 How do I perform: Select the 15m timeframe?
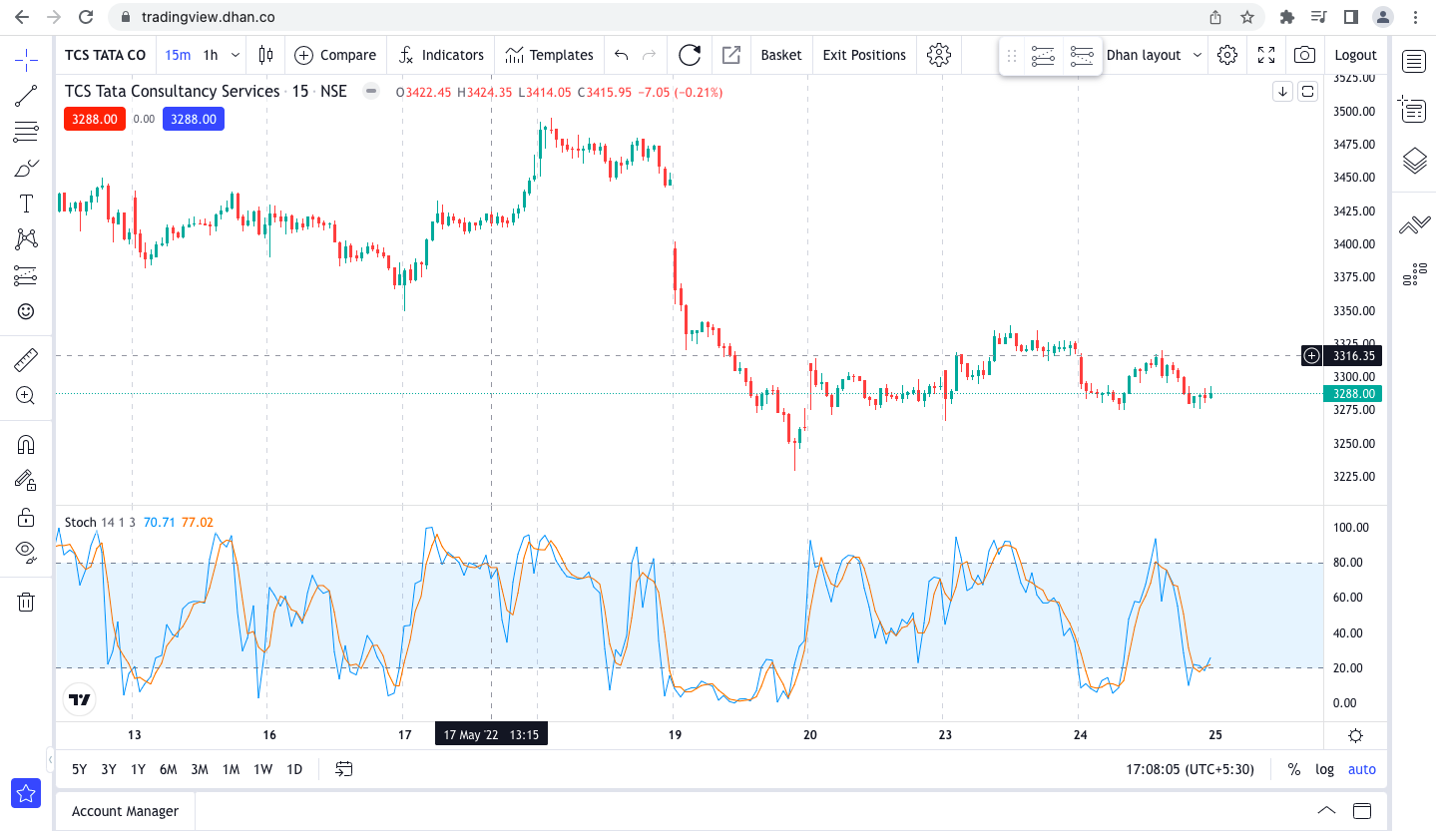(x=178, y=55)
